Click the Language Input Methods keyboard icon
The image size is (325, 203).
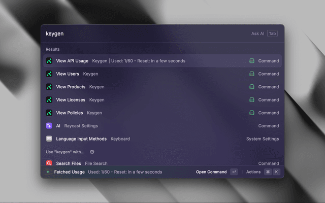[x=49, y=139]
